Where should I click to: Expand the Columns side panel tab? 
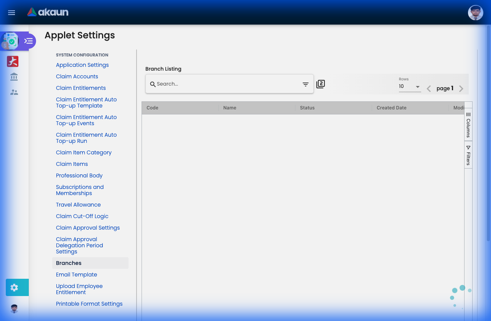pyautogui.click(x=468, y=125)
